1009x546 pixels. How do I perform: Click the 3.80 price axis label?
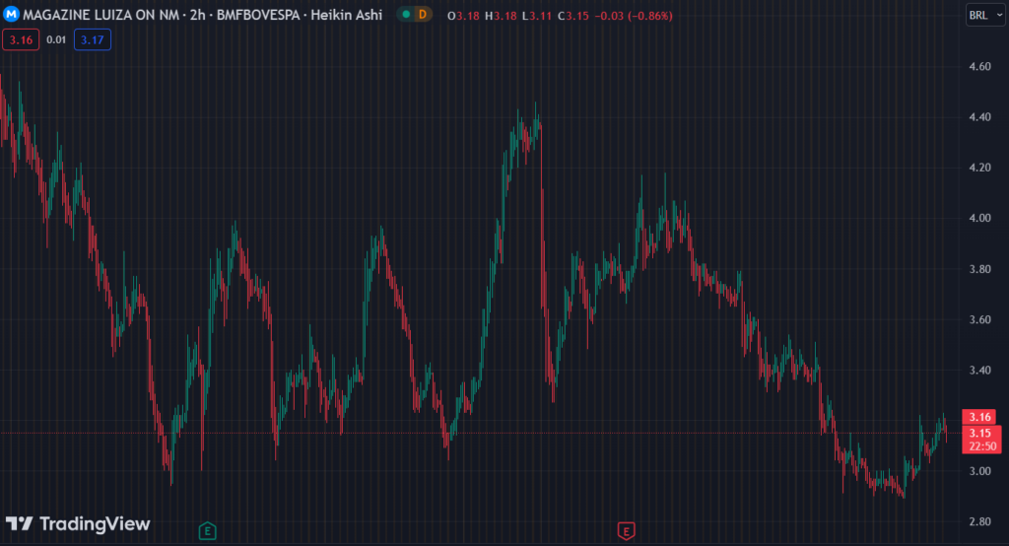979,269
